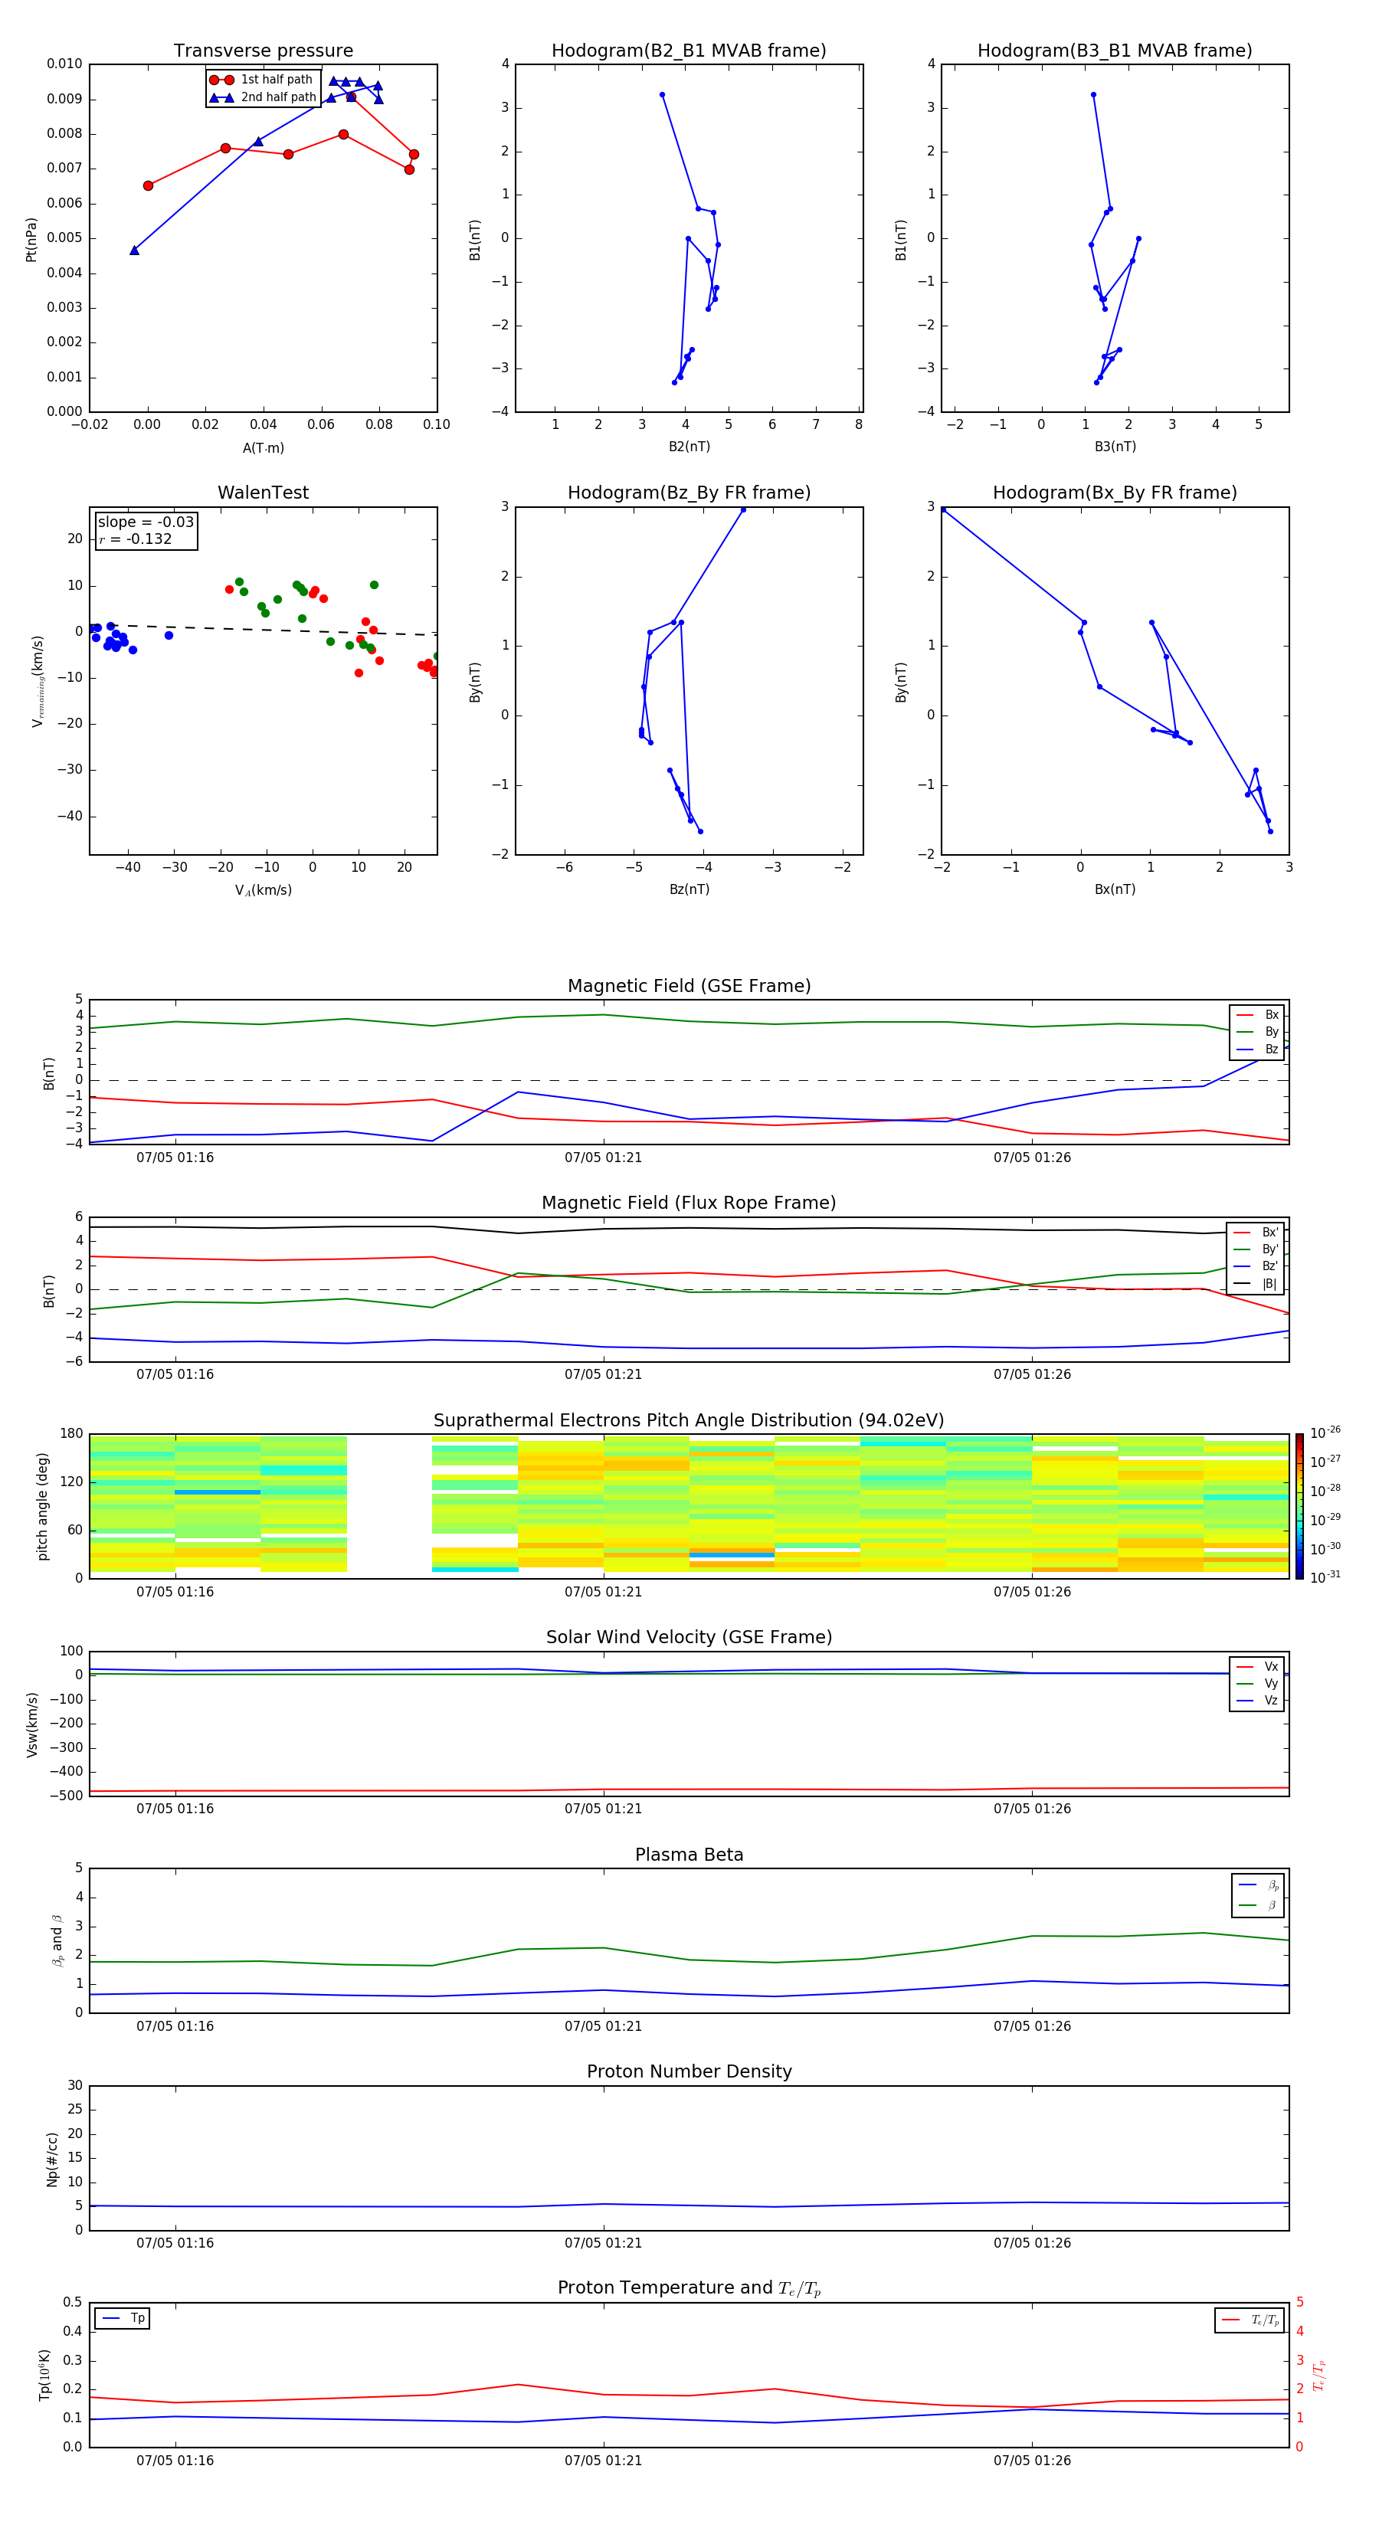Screen dimensions: 1379x2528
Task: Click the βp legend entry in Plasma Beta plot
Action: click(x=1259, y=1885)
